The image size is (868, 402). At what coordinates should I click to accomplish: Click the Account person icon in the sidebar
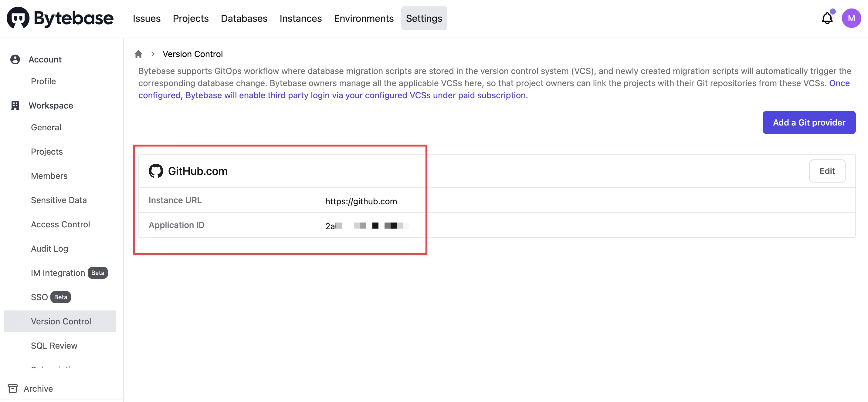(x=15, y=59)
